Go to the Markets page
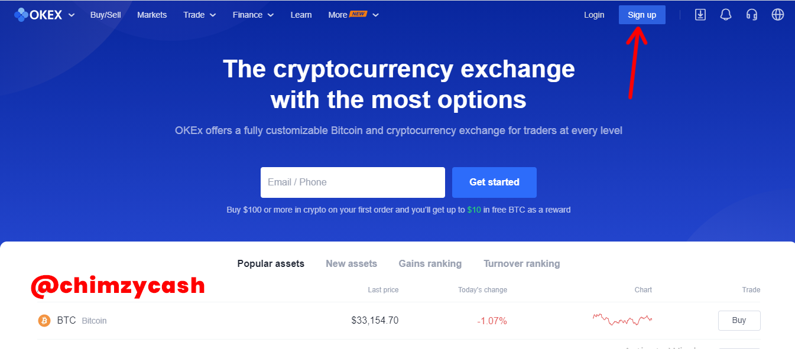The height and width of the screenshot is (349, 795). (x=152, y=15)
